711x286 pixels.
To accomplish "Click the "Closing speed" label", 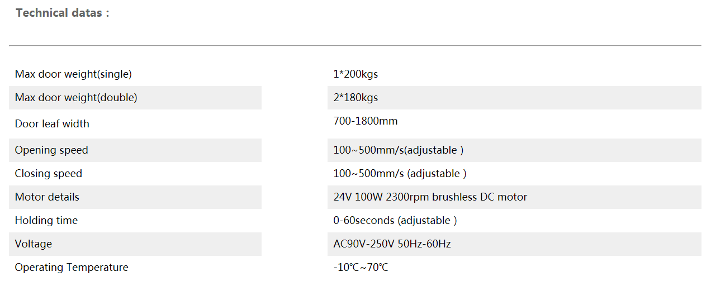I will tap(49, 174).
